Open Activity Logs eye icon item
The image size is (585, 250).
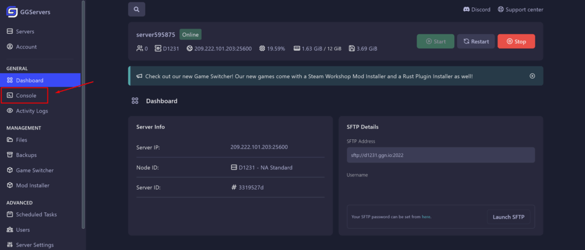(31, 111)
